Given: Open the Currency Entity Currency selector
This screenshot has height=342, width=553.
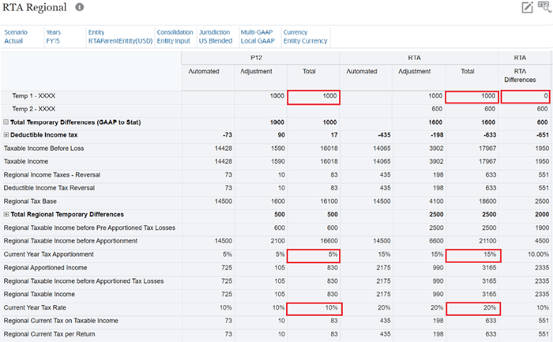Looking at the screenshot, I should (306, 36).
